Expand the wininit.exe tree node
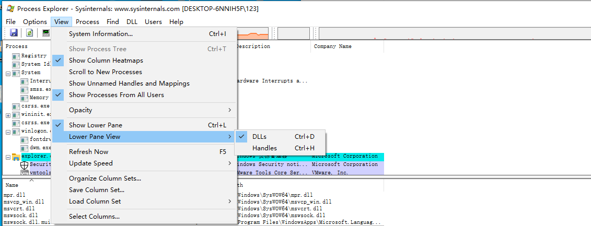The image size is (591, 226). point(8,115)
